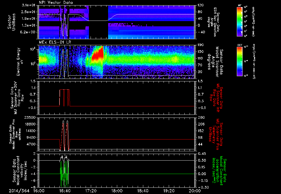The image size is (281, 194).
Task: Click the red electron burst in ELS spectrogram
Action: 98,54
